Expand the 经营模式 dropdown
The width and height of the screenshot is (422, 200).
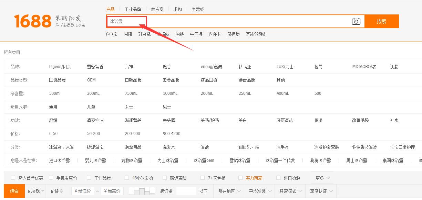pos(289,191)
